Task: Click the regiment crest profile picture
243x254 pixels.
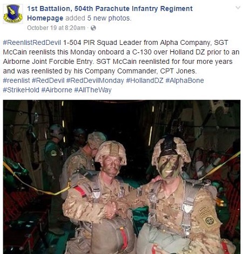Action: 13,14
